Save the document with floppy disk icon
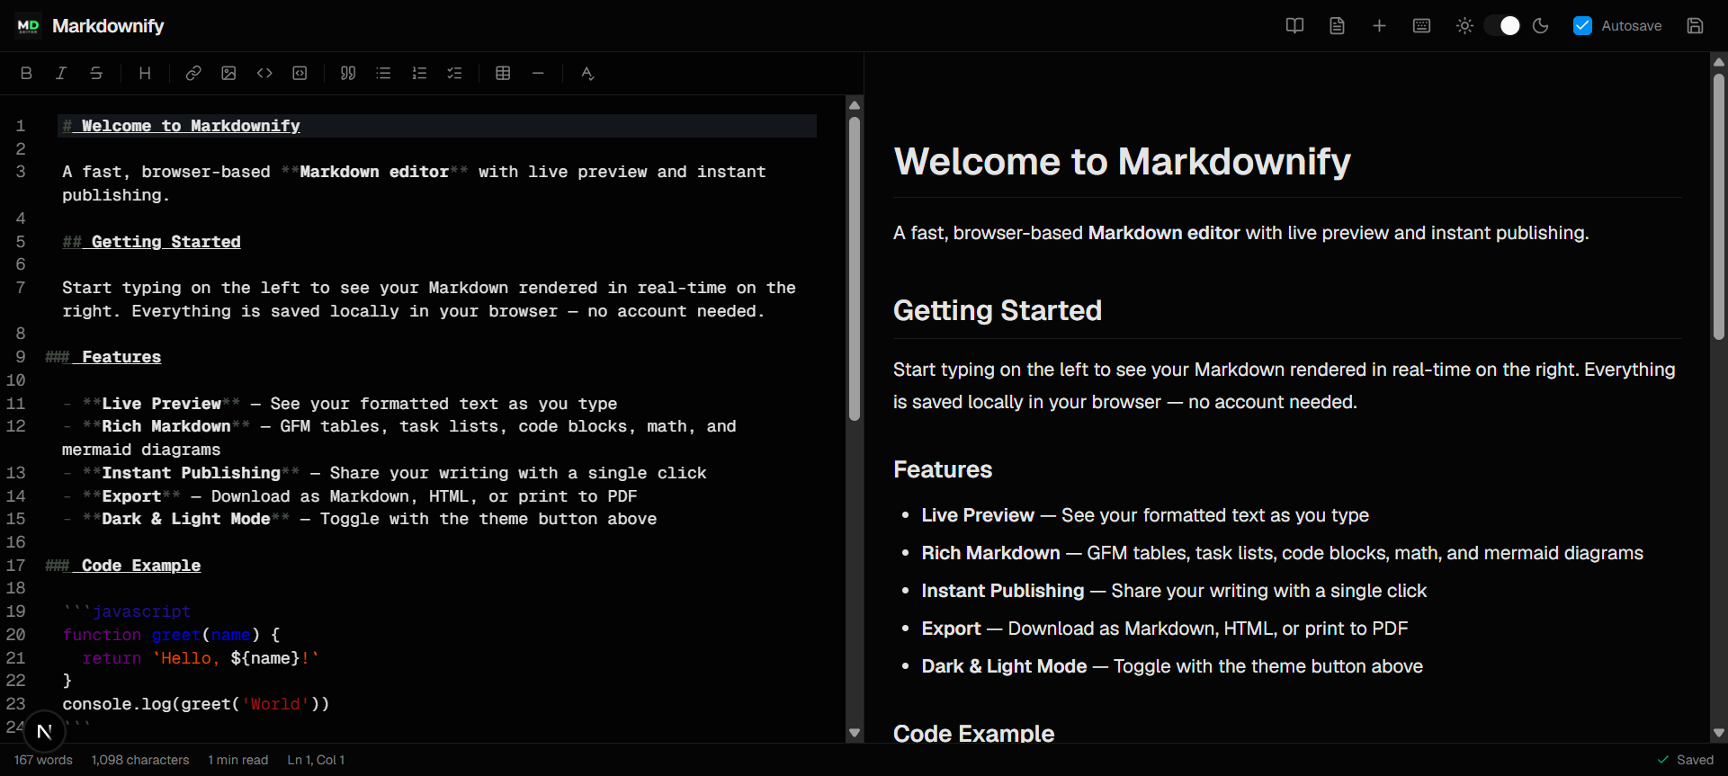 click(1695, 26)
